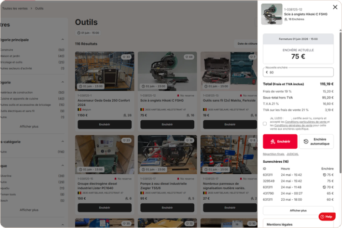Click bid count gavel icon on Pompe card
This screenshot has width=342, height=228.
click(x=189, y=198)
